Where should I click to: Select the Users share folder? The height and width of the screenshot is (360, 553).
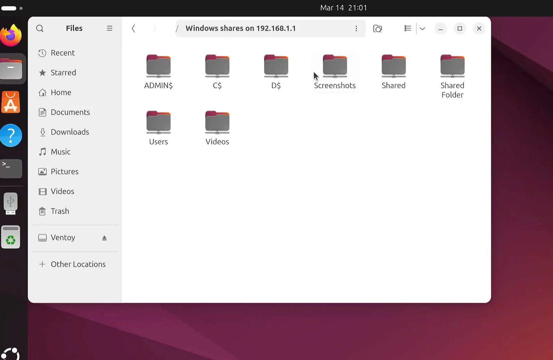coord(159,128)
